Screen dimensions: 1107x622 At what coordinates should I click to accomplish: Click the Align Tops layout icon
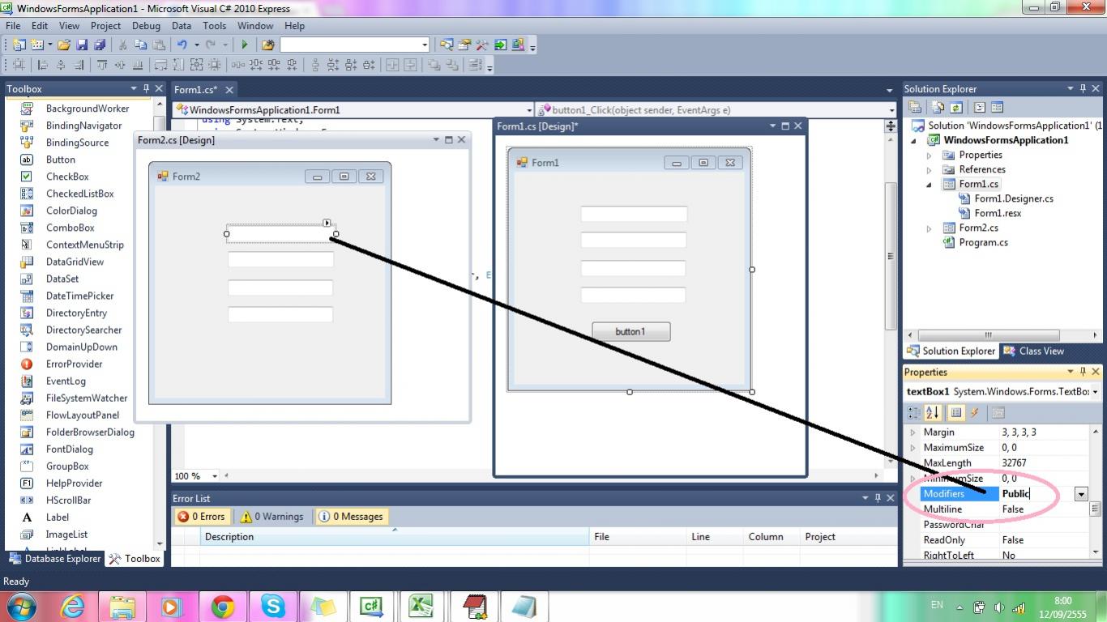[101, 65]
